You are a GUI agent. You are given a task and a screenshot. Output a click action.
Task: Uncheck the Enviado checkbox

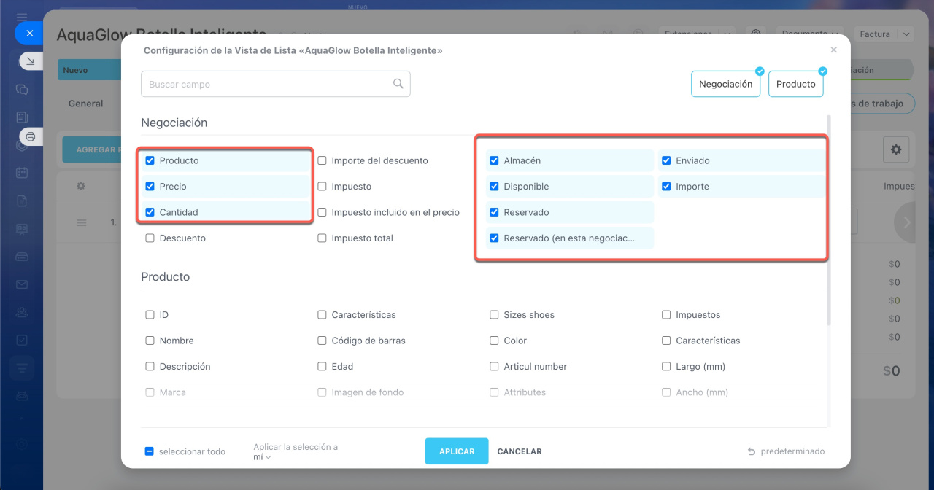(x=666, y=160)
